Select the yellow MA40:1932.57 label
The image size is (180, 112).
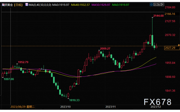pyautogui.click(x=80, y=5)
